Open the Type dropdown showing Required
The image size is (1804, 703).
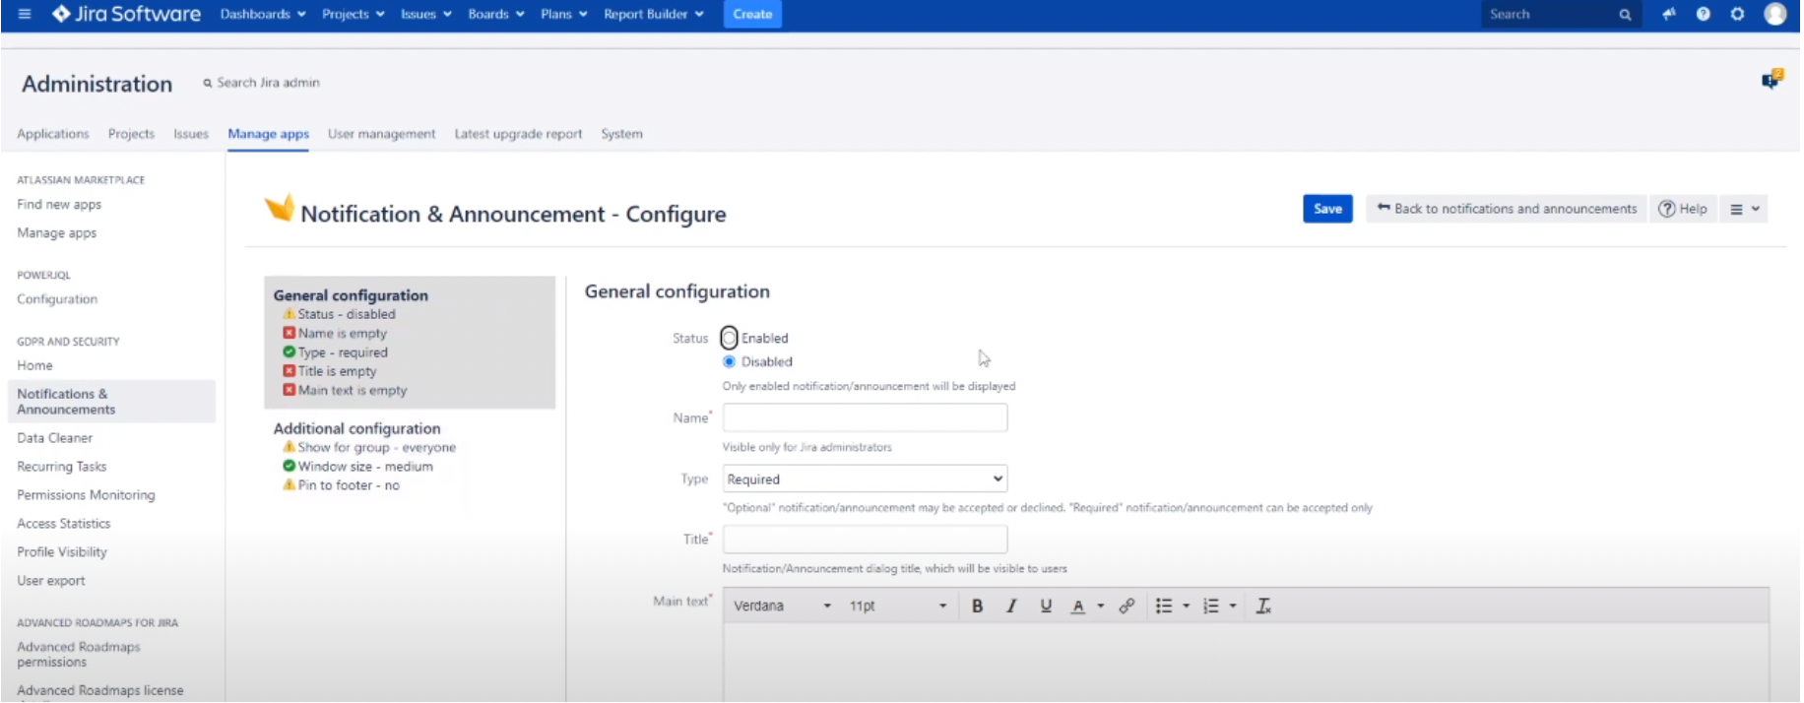coord(865,479)
